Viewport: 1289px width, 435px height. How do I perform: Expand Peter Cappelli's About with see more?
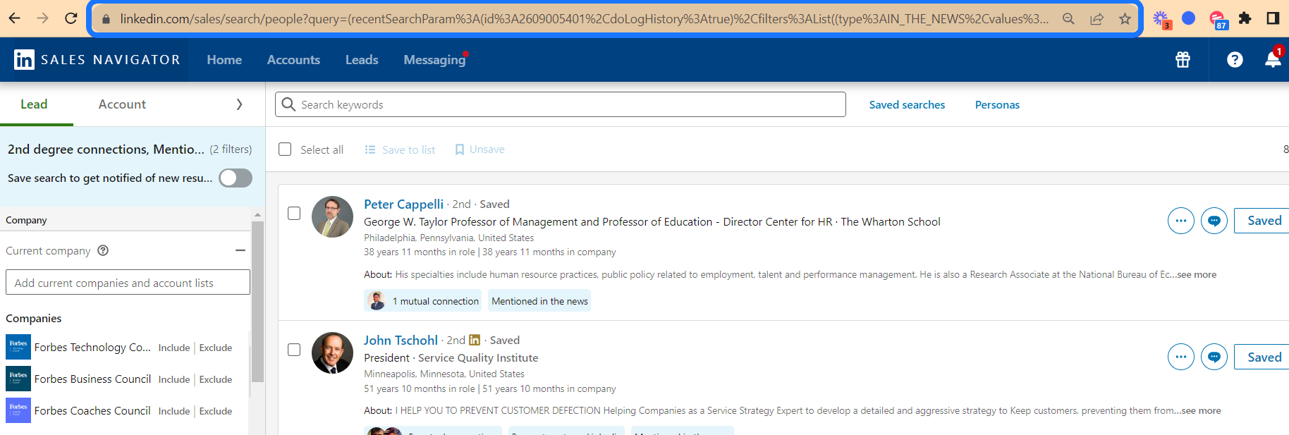point(1196,275)
